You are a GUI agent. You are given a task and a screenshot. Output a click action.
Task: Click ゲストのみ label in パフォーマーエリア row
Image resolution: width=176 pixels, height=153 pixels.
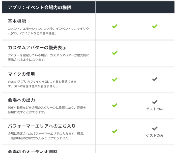pyautogui.click(x=155, y=135)
